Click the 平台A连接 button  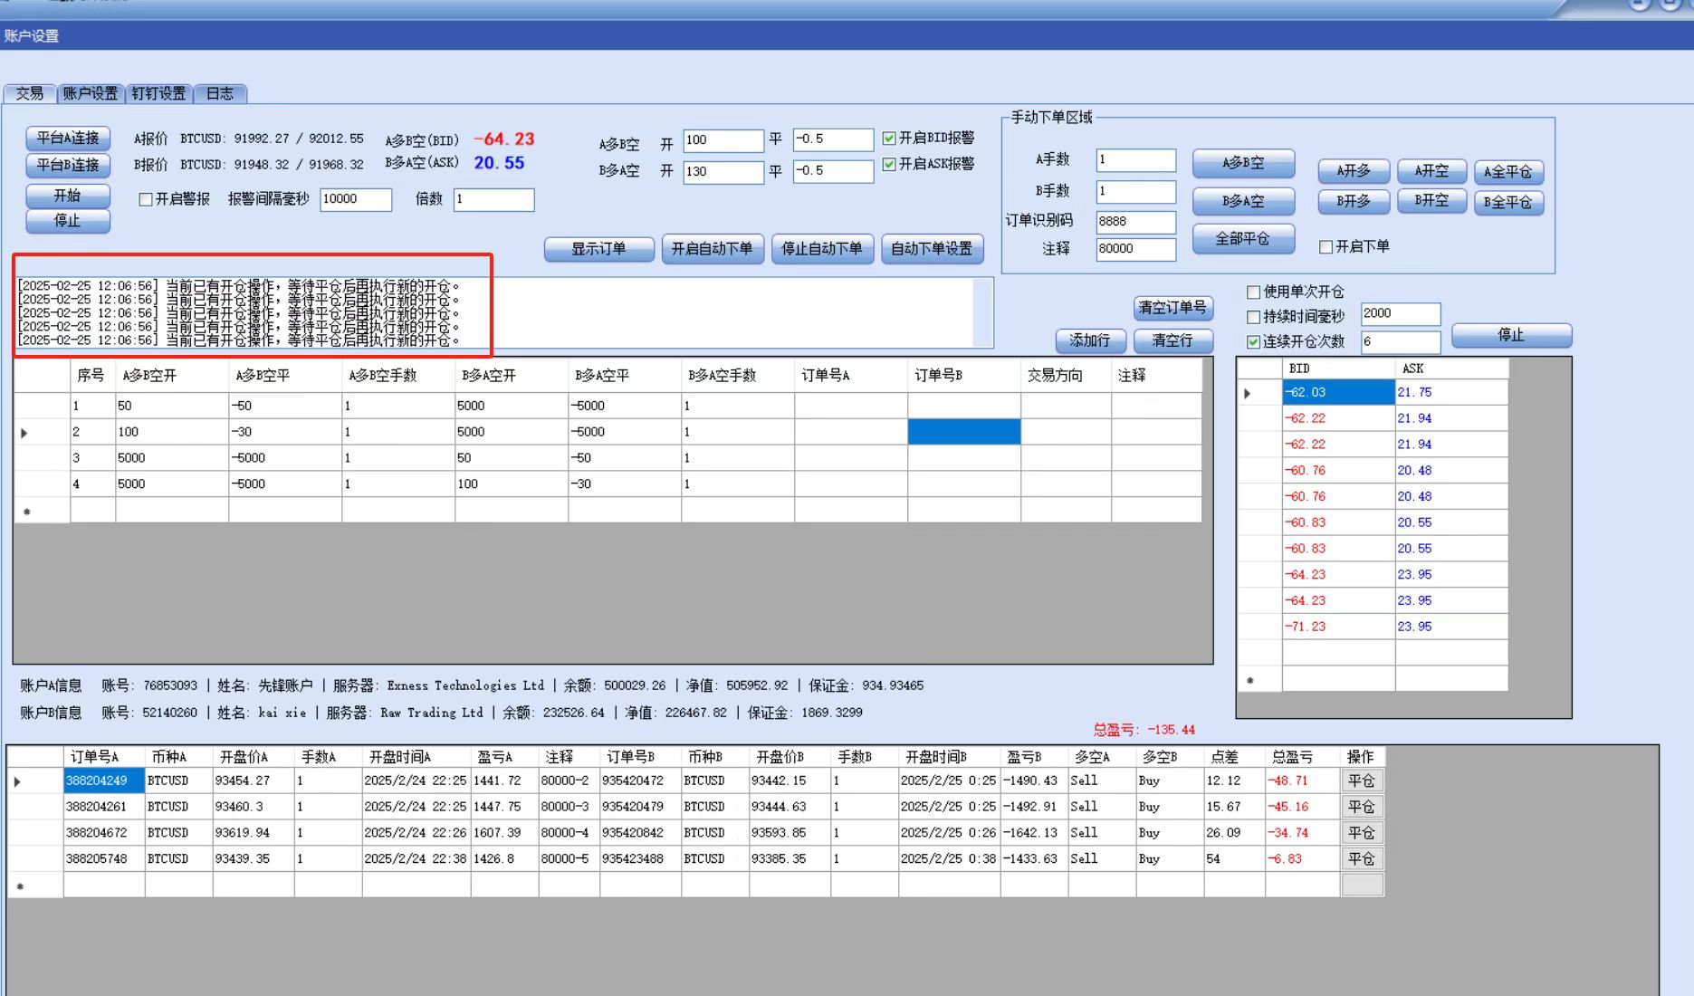[x=68, y=138]
